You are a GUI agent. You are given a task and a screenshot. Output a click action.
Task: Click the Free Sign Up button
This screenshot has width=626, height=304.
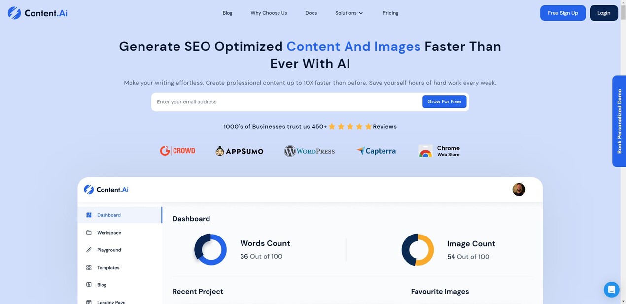pos(562,13)
